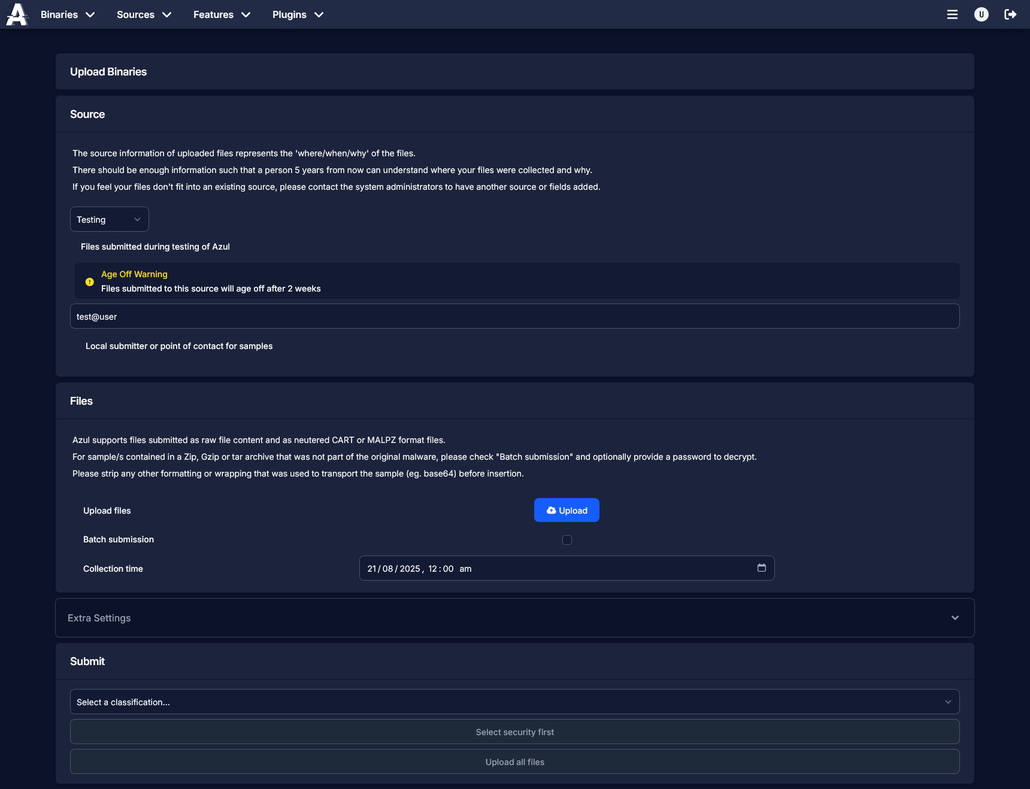Open the hamburger menu

point(952,14)
